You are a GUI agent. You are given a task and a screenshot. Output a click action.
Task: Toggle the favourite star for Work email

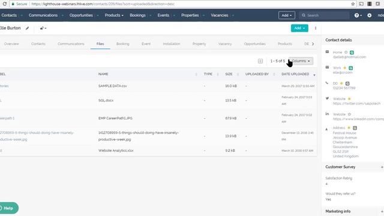(345, 68)
